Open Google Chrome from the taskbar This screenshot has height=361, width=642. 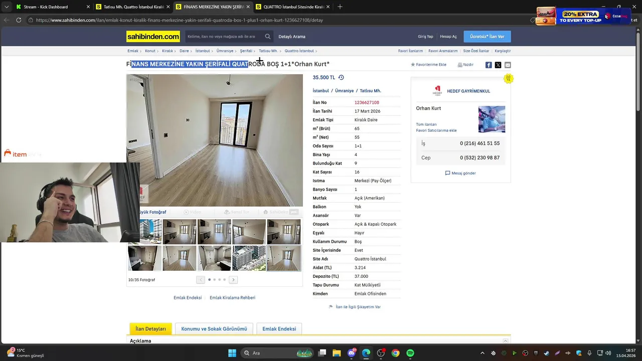(x=396, y=353)
